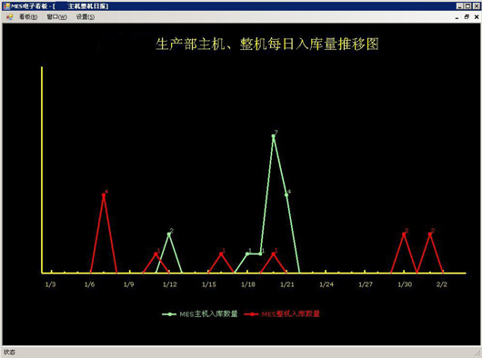Open the 窗口(W) menu

[x=56, y=17]
